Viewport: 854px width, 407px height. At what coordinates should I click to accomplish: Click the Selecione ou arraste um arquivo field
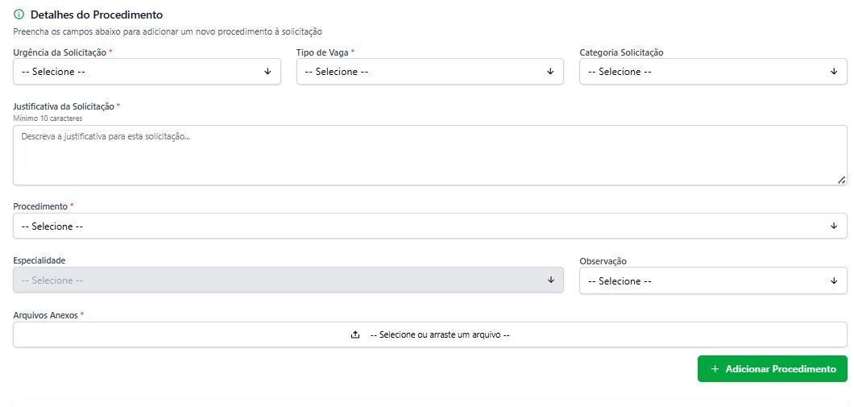point(429,334)
